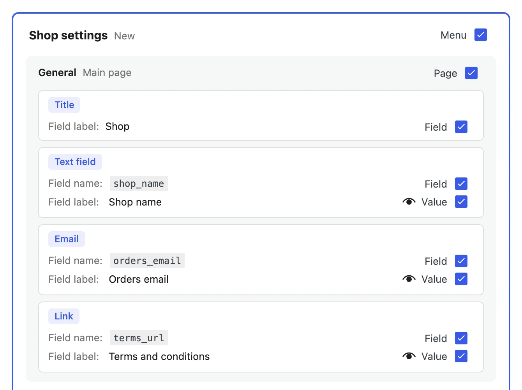Click the Shop settings heading
The image size is (522, 390).
tap(68, 35)
